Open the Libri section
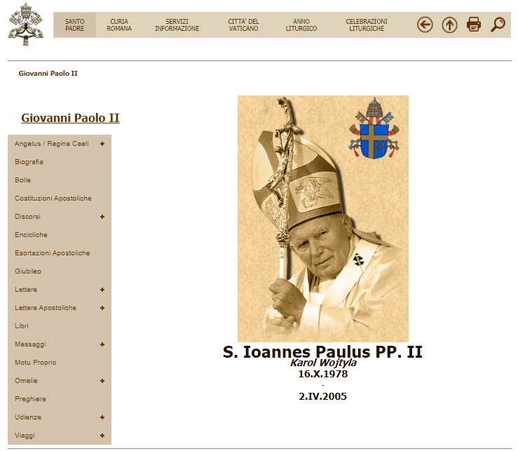Screen dimensions: 518x451 (x=22, y=326)
